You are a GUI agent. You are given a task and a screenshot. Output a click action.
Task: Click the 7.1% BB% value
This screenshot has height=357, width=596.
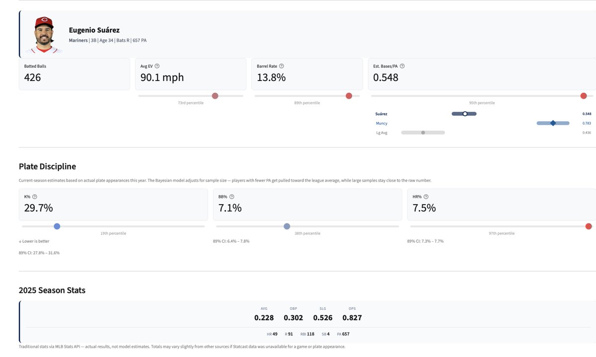pos(230,208)
